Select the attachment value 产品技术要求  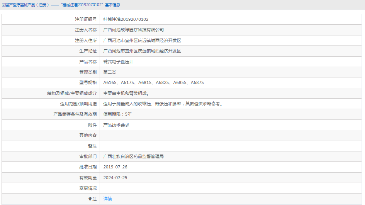[x=116, y=125]
